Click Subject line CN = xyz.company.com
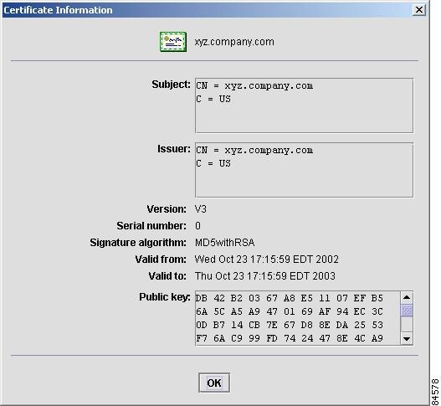The width and height of the screenshot is (441, 406). pyautogui.click(x=254, y=86)
